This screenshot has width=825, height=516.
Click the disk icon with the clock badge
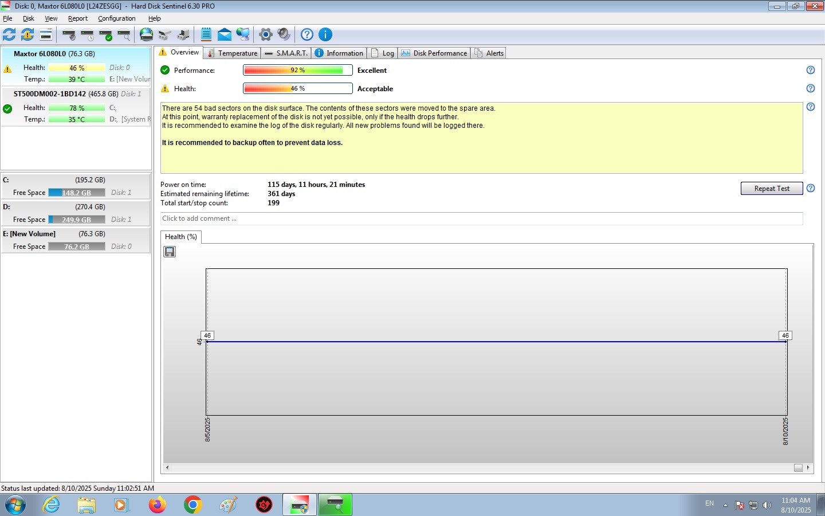[x=87, y=35]
